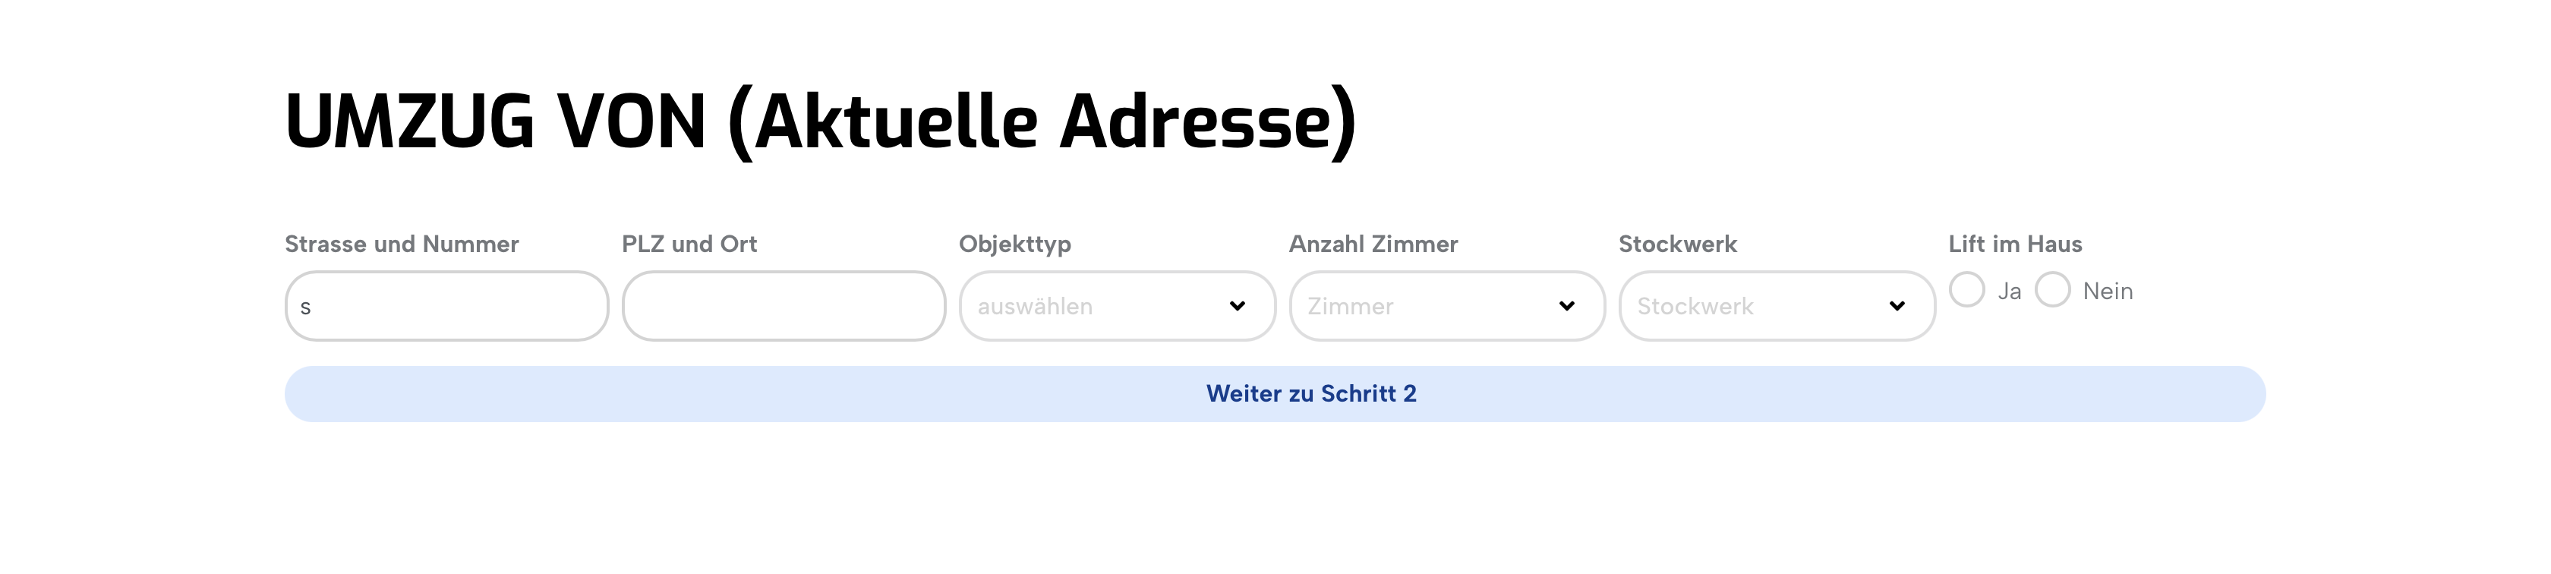Click the 'Ja' text beside radio
This screenshot has height=574, width=2551.
coord(2010,291)
